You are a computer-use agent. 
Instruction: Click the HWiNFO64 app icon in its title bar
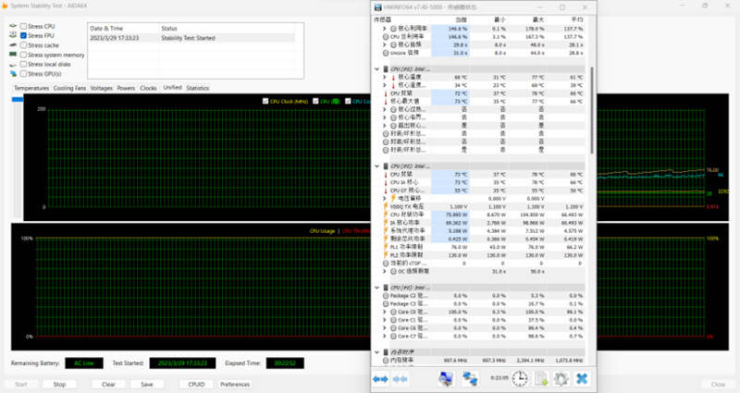coord(378,7)
